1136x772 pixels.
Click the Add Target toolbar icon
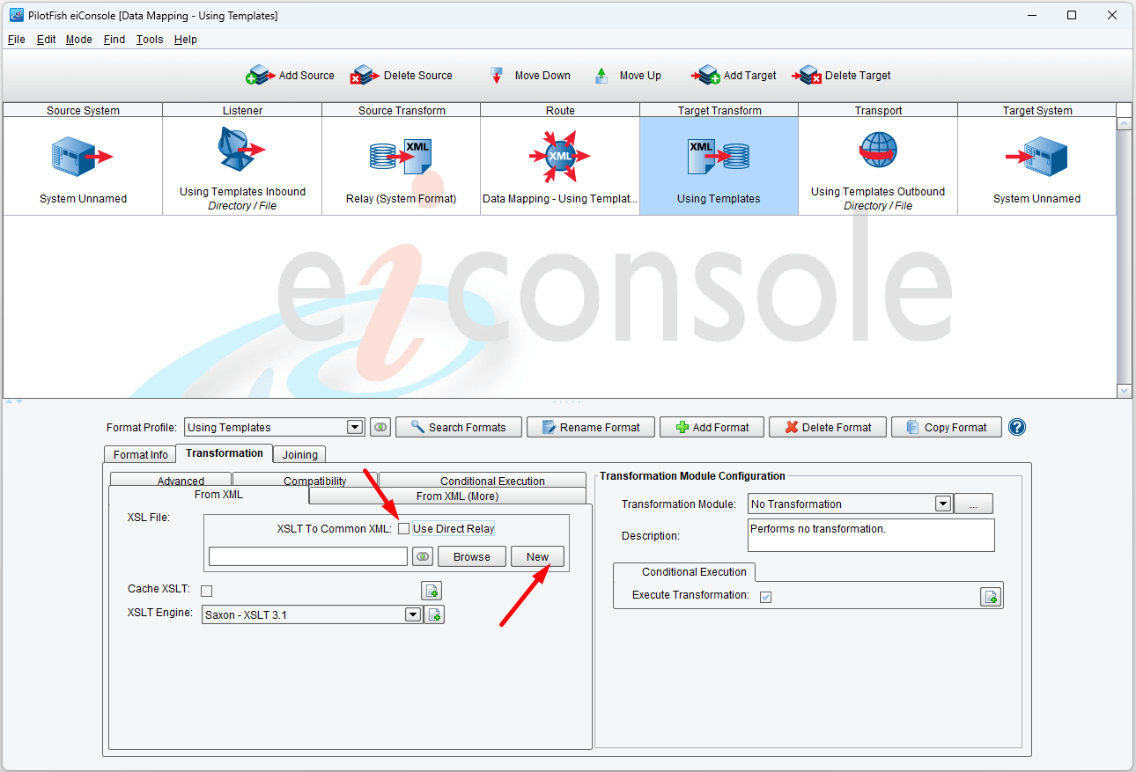click(x=706, y=76)
